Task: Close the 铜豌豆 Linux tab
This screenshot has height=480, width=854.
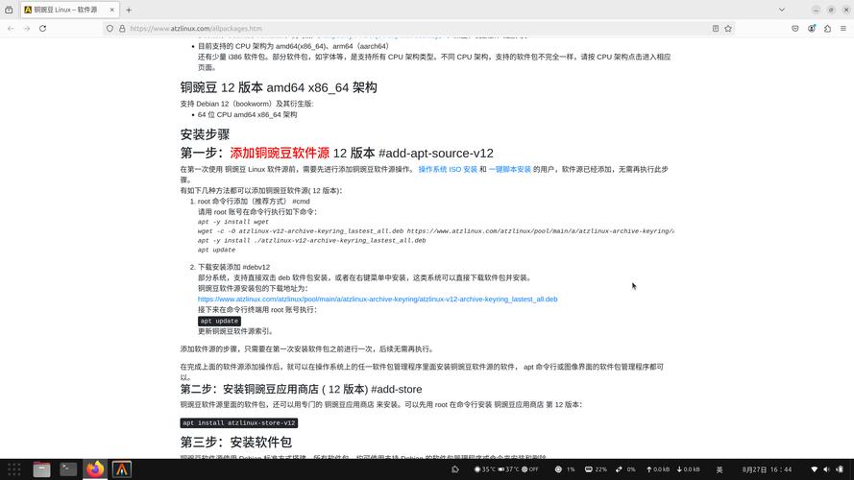Action: (x=111, y=10)
